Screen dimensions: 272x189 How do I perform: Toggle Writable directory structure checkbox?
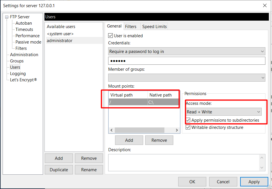pos(188,127)
